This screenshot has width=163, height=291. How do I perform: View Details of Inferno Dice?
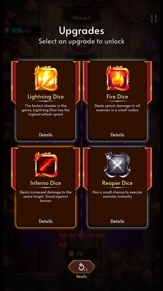(x=46, y=221)
